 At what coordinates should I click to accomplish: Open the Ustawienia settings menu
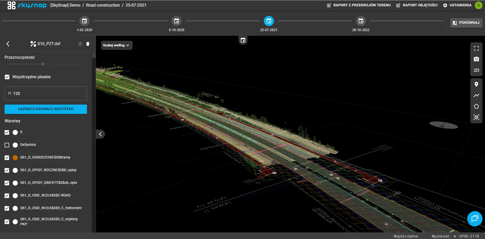point(457,5)
